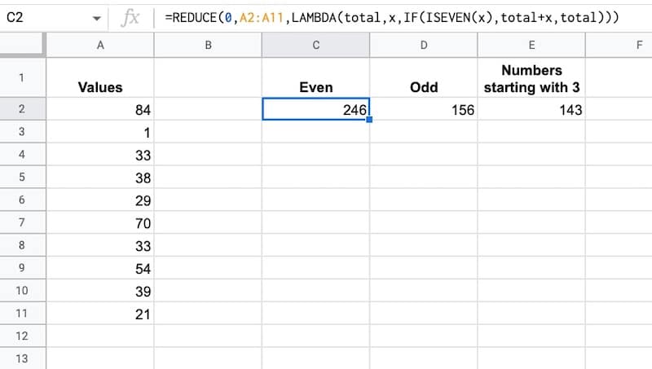The height and width of the screenshot is (369, 652).
Task: Select row 5 header
Action: (22, 177)
